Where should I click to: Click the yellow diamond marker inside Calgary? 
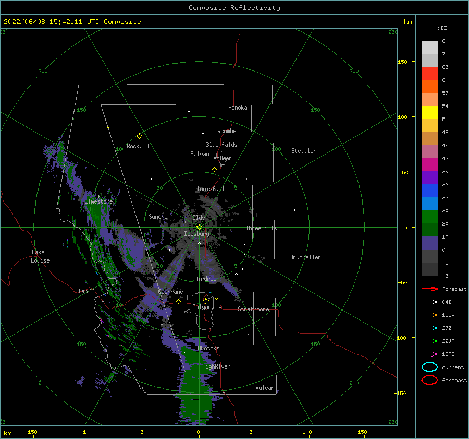(206, 301)
